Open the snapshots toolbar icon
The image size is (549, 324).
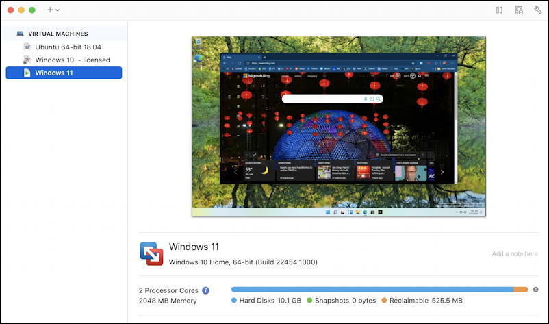[x=519, y=10]
